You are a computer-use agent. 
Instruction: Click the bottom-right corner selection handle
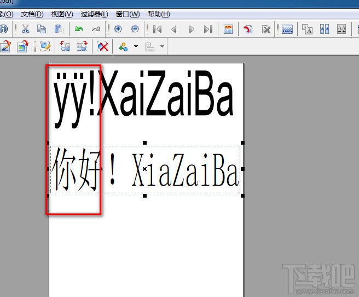[242, 196]
